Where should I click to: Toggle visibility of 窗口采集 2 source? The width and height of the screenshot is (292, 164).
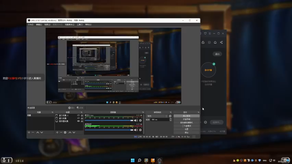click(78, 115)
